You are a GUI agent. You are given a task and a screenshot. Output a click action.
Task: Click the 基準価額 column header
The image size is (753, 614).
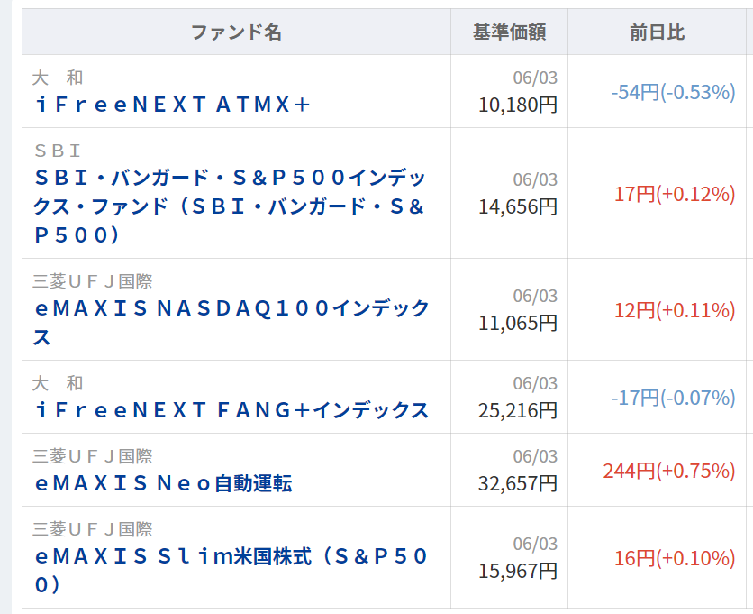coord(509,32)
